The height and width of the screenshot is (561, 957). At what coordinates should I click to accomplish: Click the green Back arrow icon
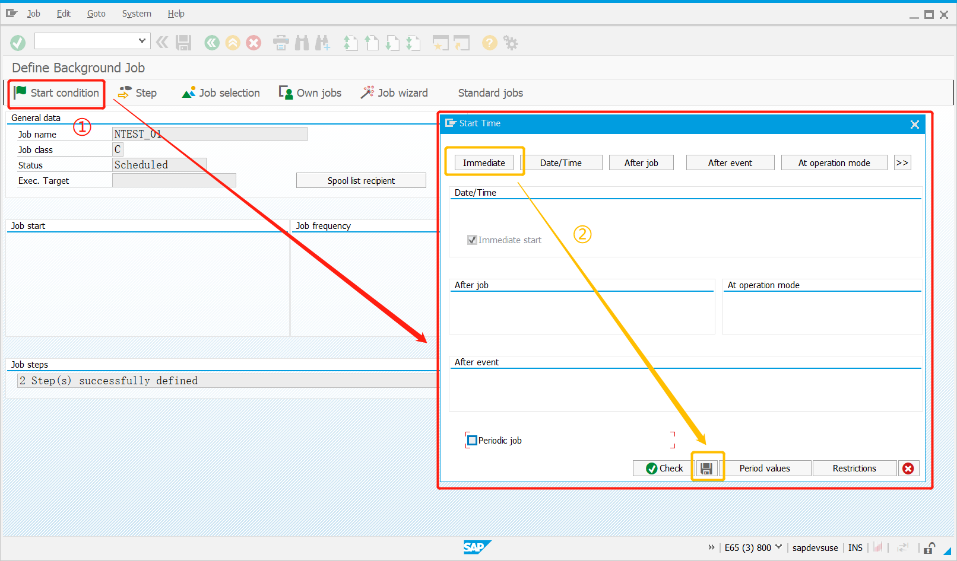pyautogui.click(x=212, y=42)
